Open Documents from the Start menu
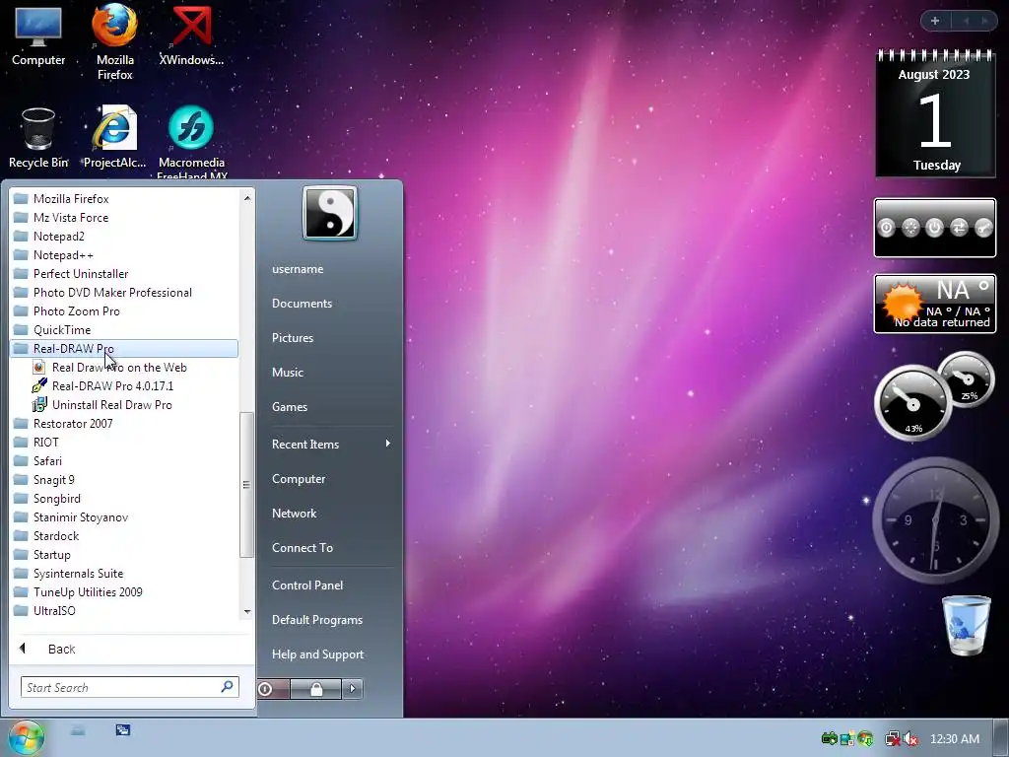This screenshot has height=757, width=1009. point(302,304)
